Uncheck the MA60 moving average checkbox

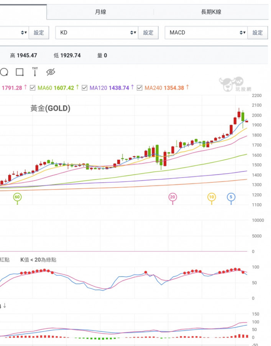pyautogui.click(x=33, y=88)
